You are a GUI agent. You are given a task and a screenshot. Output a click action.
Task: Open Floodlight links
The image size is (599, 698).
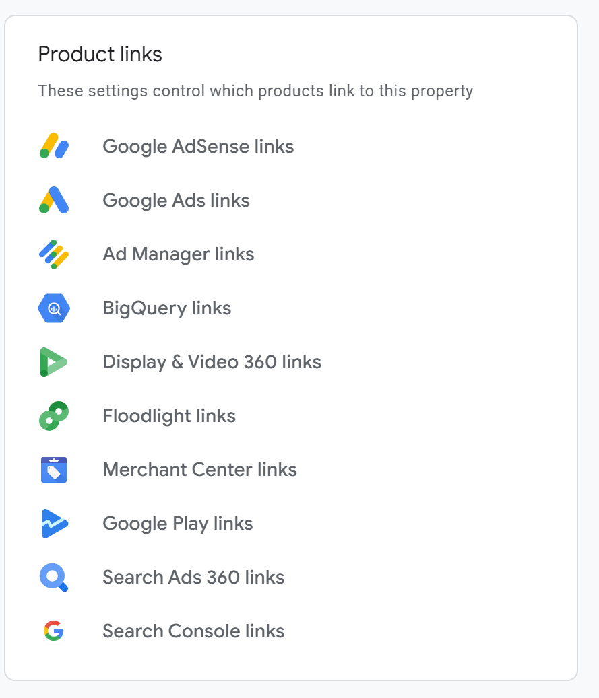click(x=168, y=416)
